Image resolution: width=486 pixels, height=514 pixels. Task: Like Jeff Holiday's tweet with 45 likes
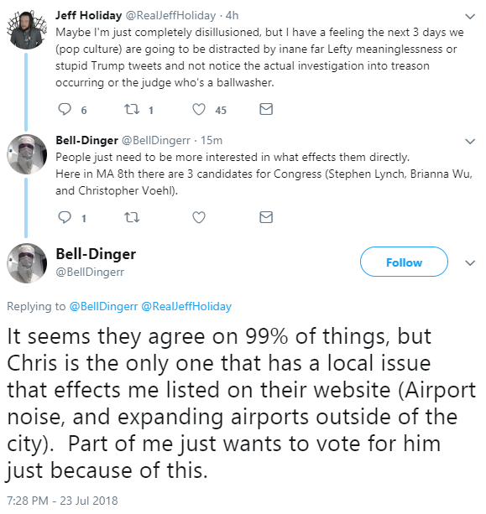tap(199, 110)
